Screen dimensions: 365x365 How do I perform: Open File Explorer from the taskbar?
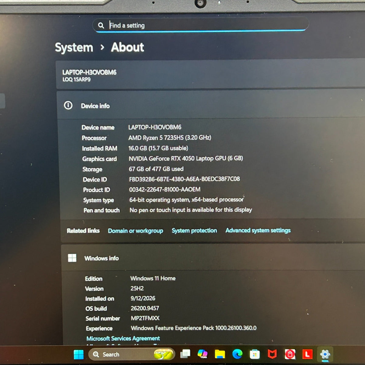point(220,354)
